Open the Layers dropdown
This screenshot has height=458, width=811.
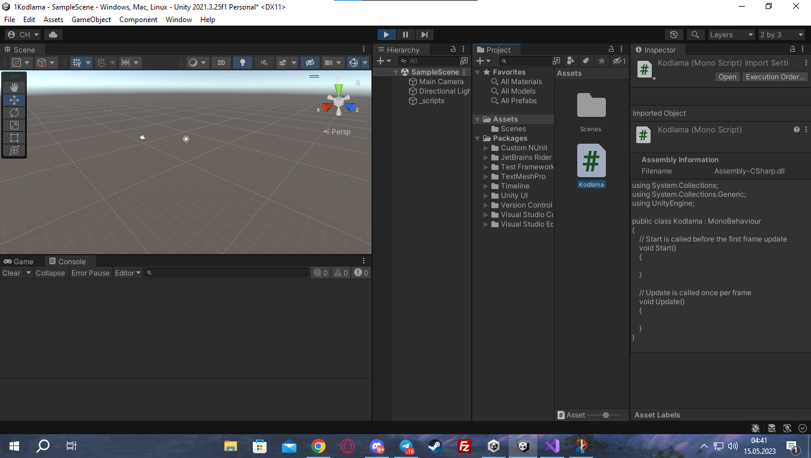(x=731, y=35)
